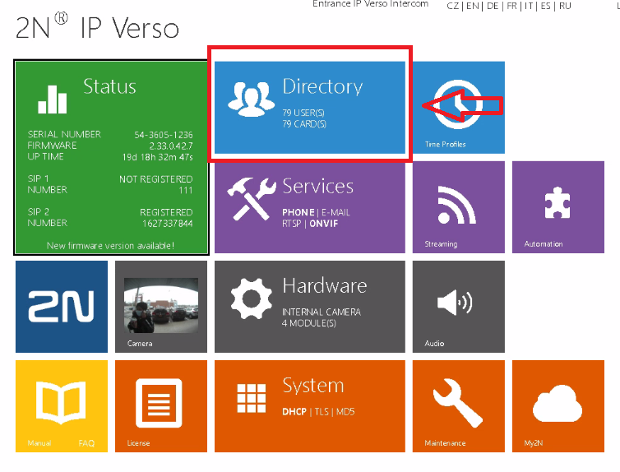
Task: Click 'INTERNAL CAMERA' under Hardware
Action: [x=322, y=312]
